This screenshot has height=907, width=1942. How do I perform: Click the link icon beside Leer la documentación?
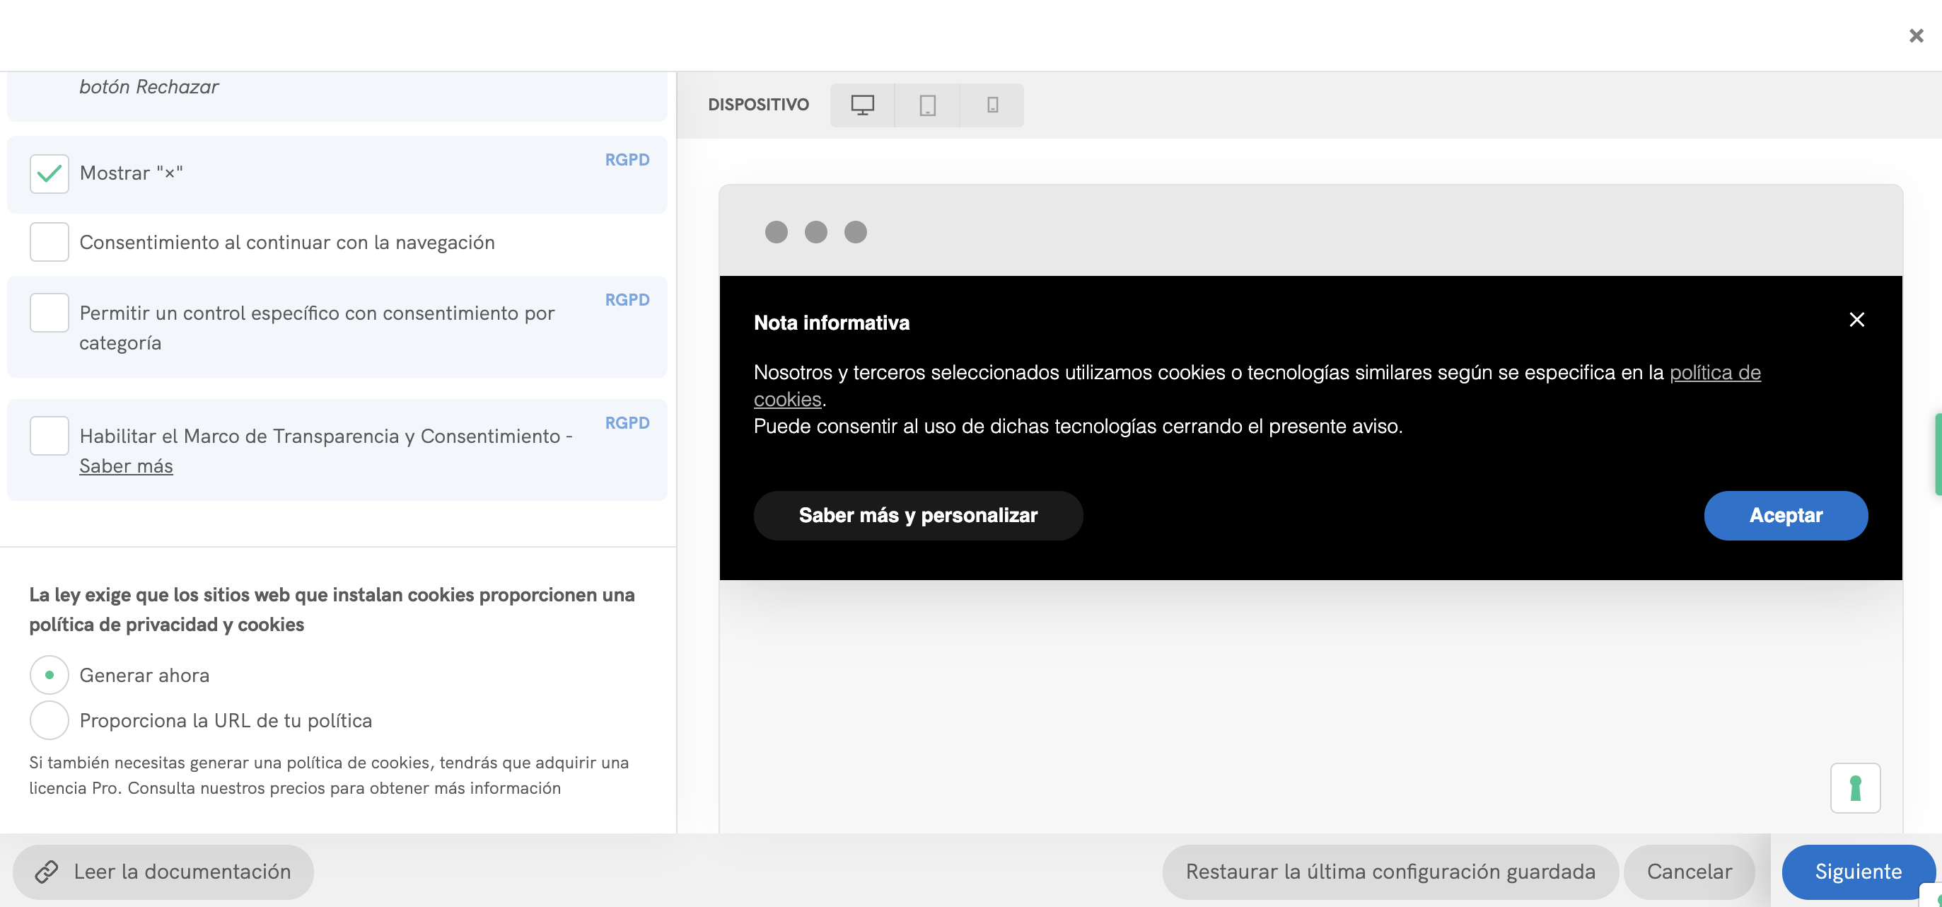pyautogui.click(x=48, y=872)
